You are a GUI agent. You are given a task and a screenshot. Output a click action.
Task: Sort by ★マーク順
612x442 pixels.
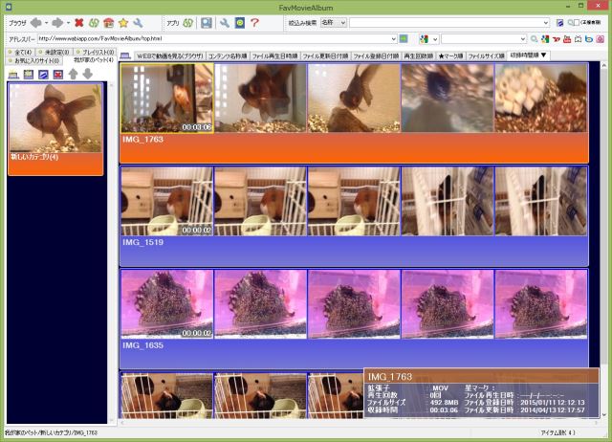tap(450, 56)
